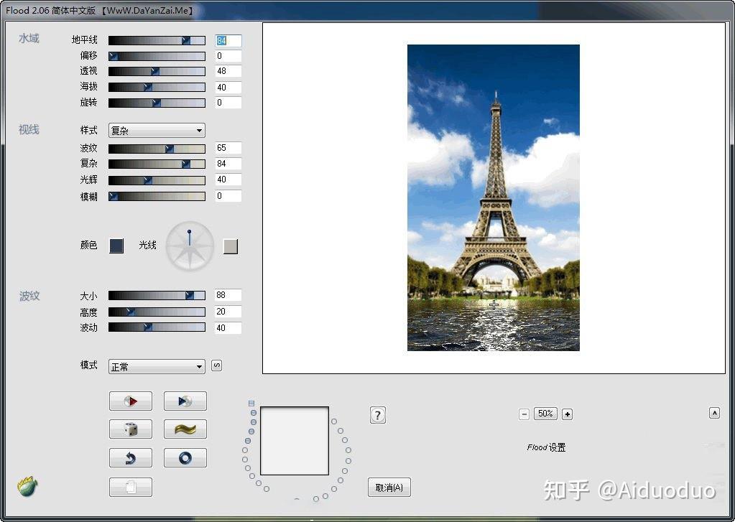Click the plus button to zoom in

point(566,414)
